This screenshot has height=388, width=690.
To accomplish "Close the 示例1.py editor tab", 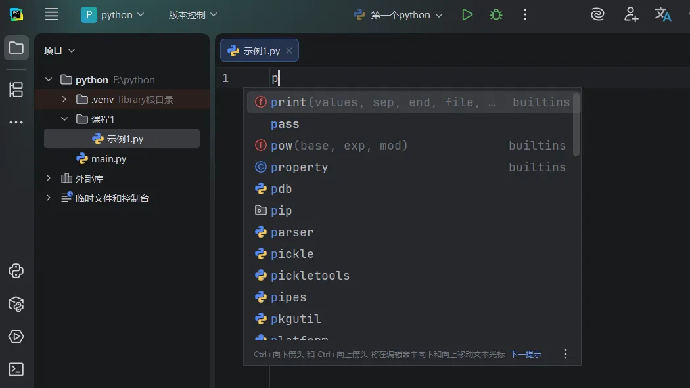I will pyautogui.click(x=289, y=51).
